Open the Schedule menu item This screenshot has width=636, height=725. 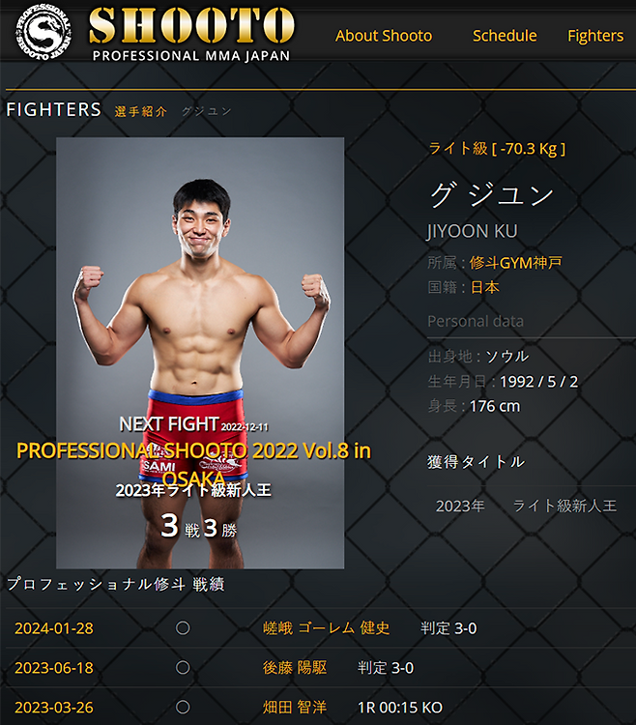505,36
